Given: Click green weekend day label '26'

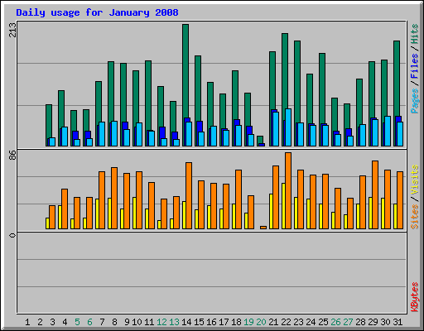Looking at the screenshot, I should 335,322.
